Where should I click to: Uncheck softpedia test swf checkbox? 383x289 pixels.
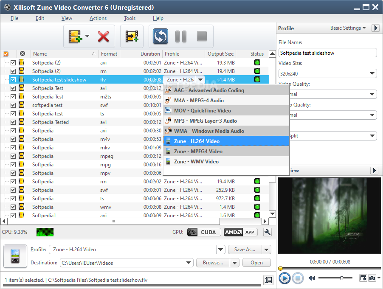(13, 105)
